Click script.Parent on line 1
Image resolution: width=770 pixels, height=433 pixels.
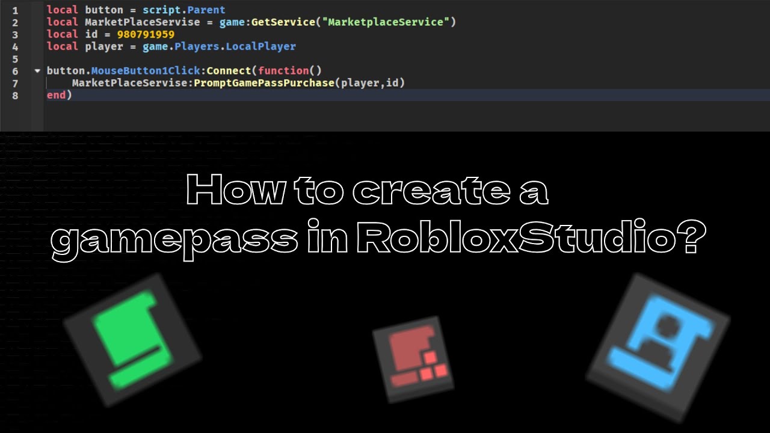184,10
